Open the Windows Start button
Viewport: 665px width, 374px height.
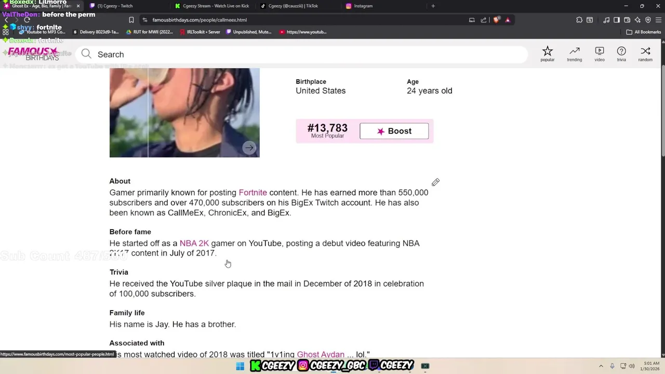tap(240, 366)
